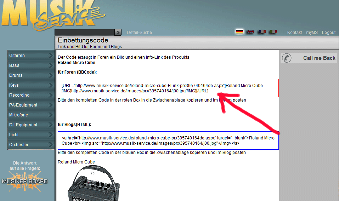
Task: Expand the Recording category arrow
Action: tap(50, 95)
